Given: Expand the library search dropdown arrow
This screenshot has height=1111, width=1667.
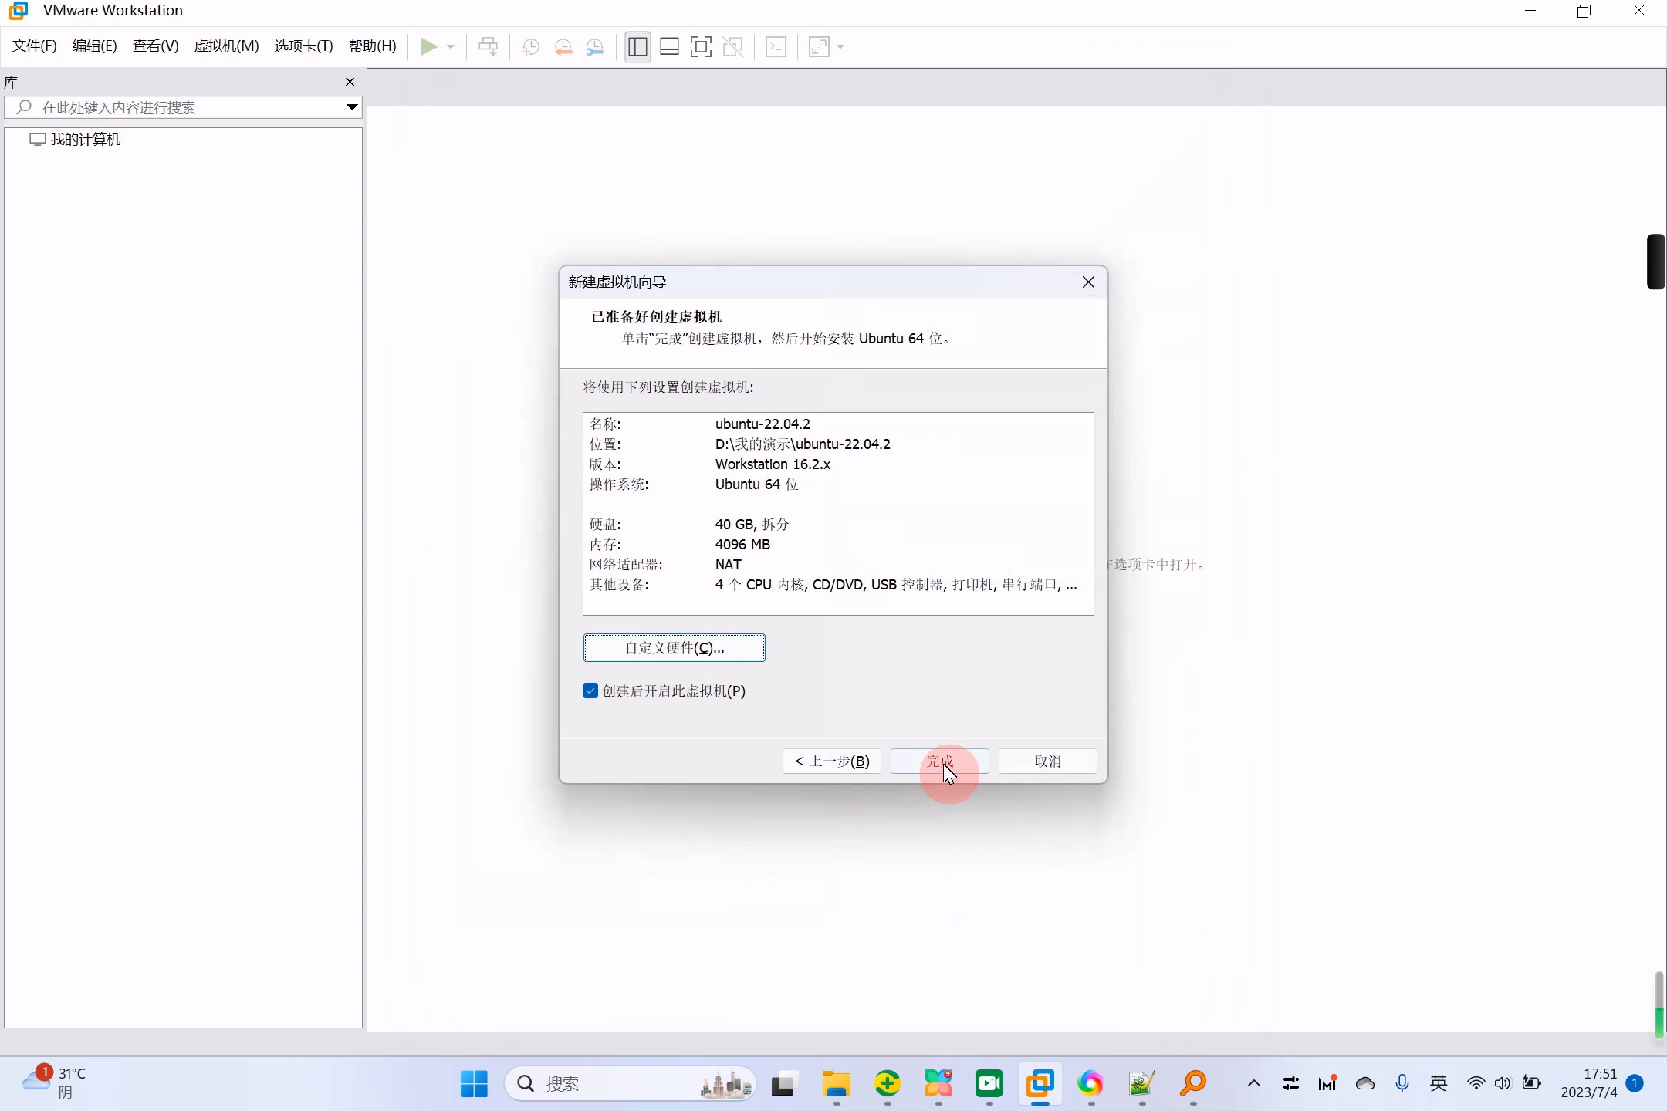Looking at the screenshot, I should (352, 107).
